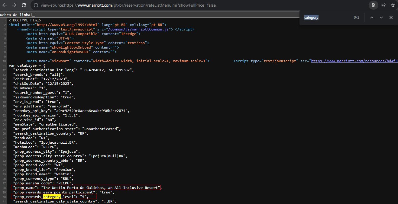Click the meta "showLightboxOnLoad" line
398x204 pixels.
click(x=73, y=47)
